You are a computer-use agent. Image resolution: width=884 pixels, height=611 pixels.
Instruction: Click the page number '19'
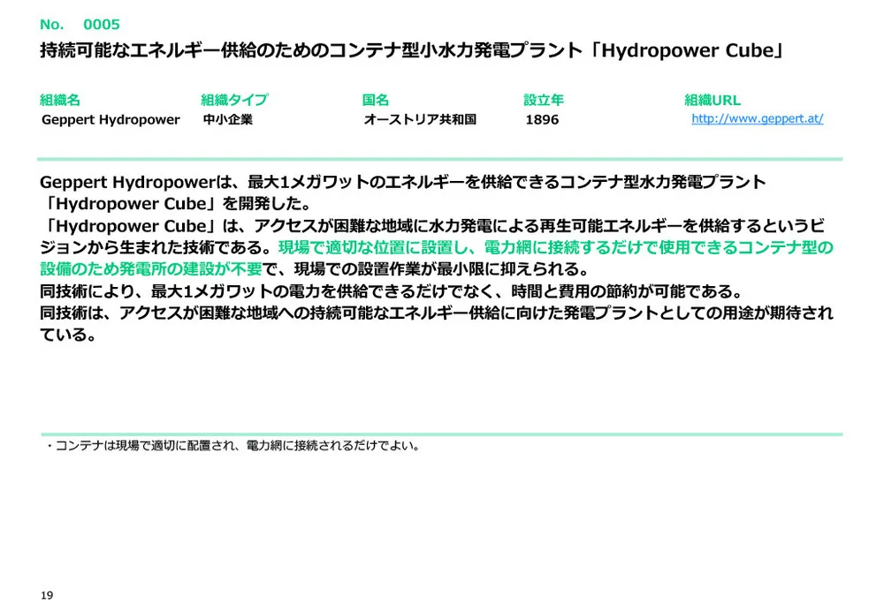47,595
